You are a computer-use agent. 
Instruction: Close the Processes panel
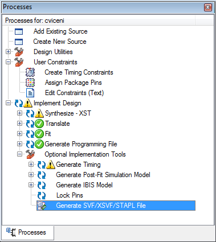point(208,7)
